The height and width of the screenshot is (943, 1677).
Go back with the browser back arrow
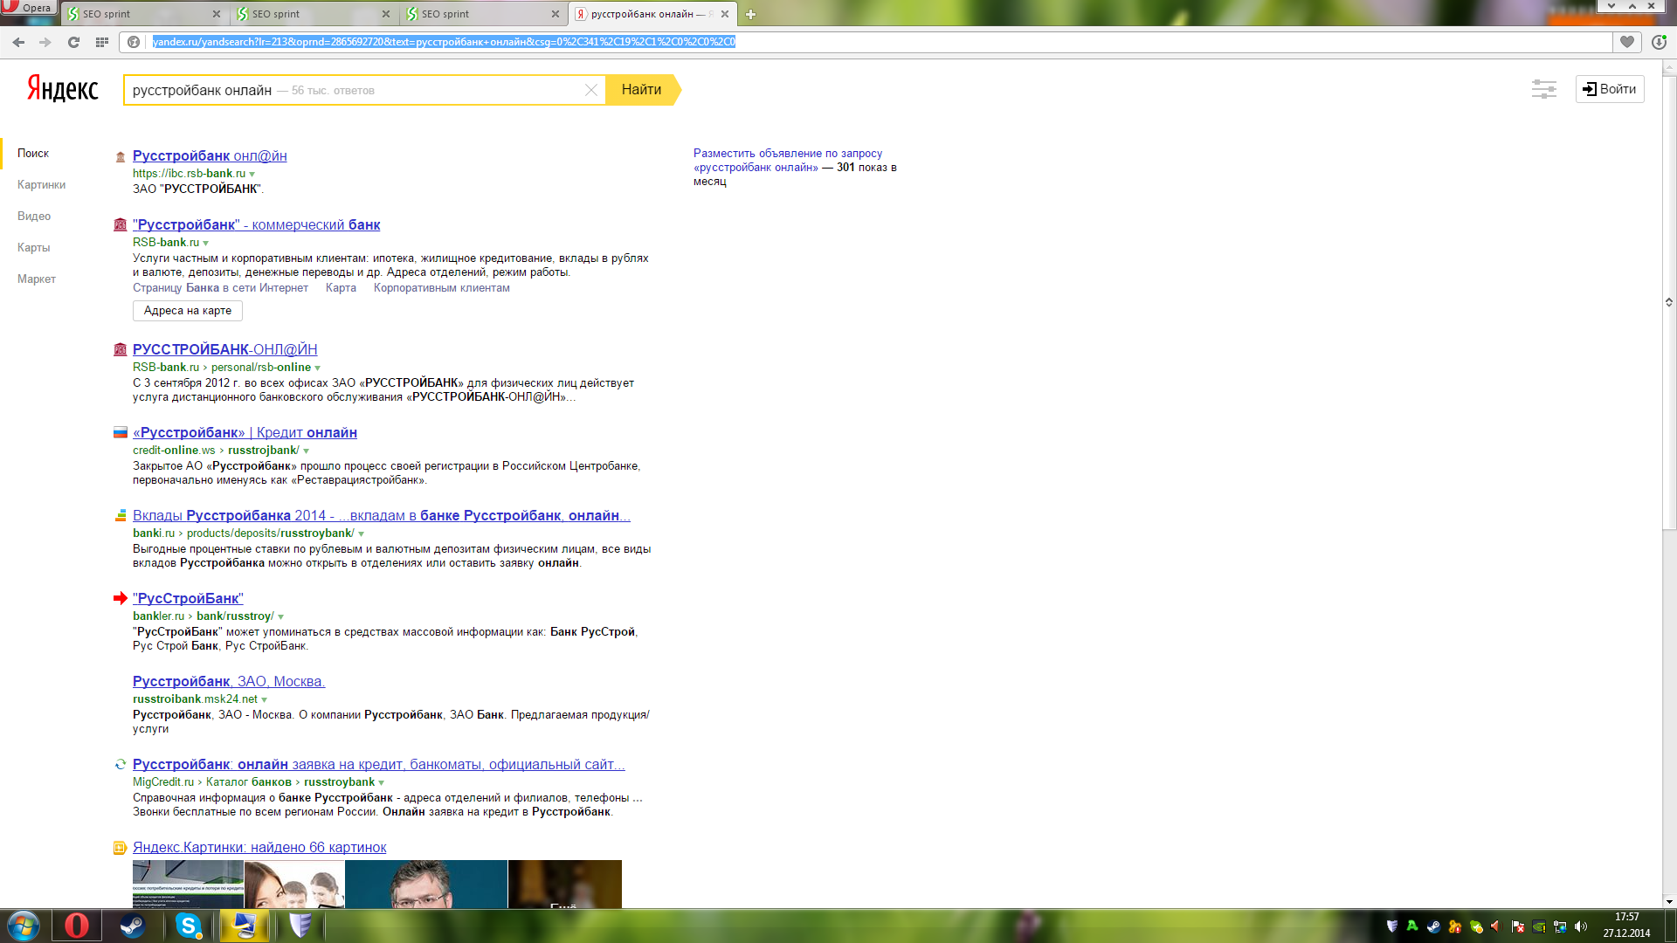tap(18, 42)
